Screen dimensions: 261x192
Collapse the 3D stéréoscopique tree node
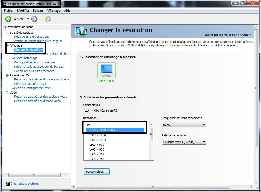(7, 33)
